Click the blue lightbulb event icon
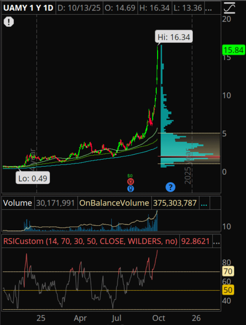The image size is (246, 325). pyautogui.click(x=131, y=189)
